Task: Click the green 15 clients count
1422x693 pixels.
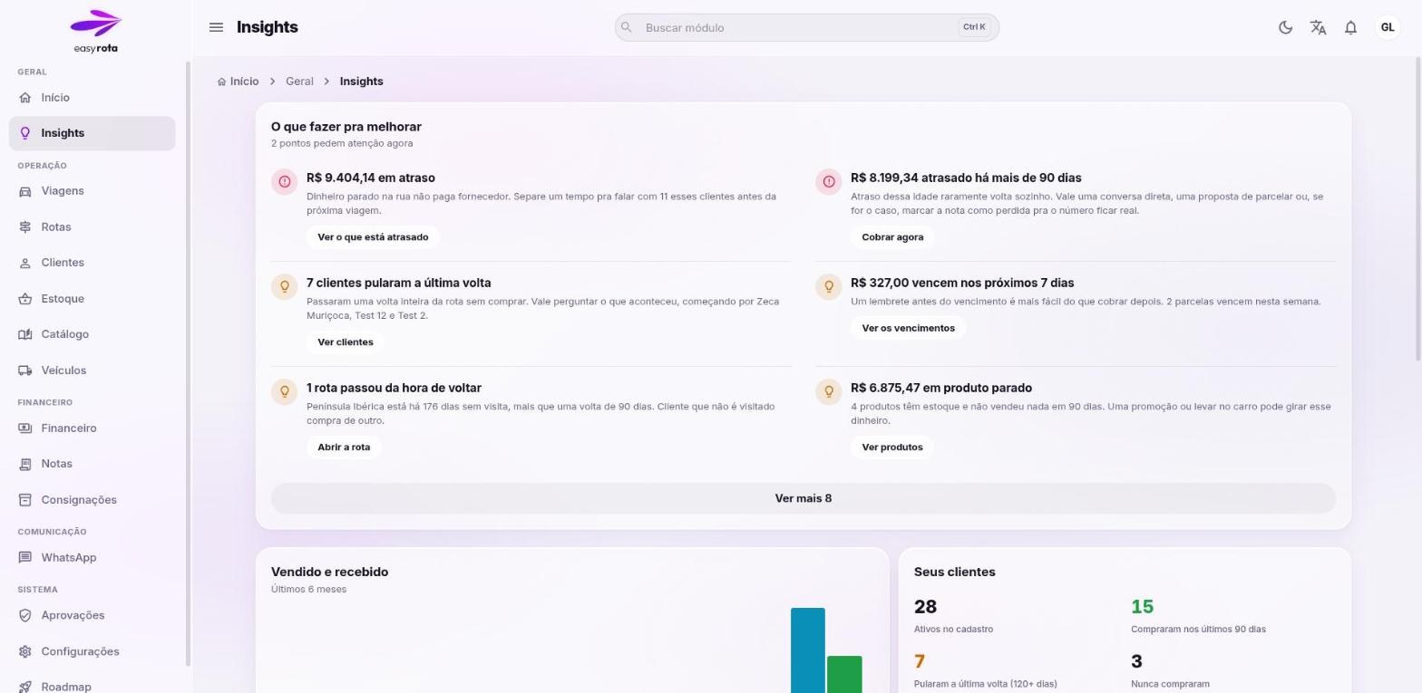Action: pos(1142,607)
